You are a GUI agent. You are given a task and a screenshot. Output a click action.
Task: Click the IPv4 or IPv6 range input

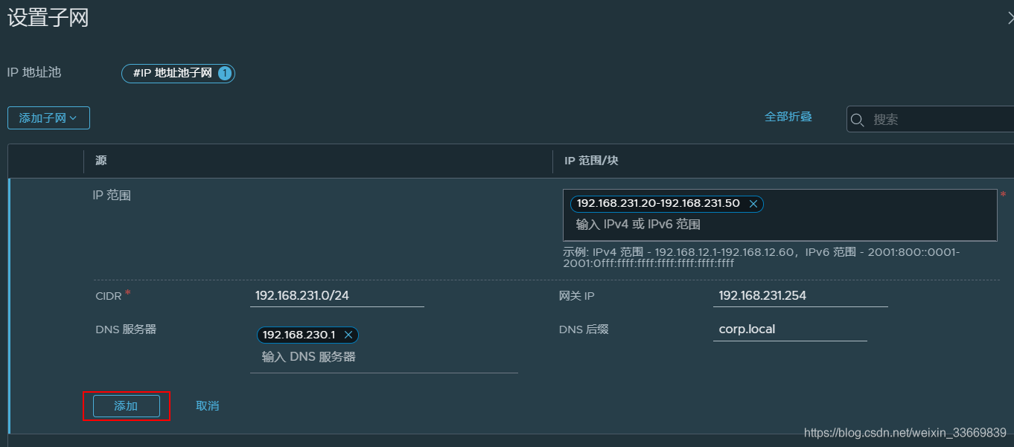click(x=744, y=225)
